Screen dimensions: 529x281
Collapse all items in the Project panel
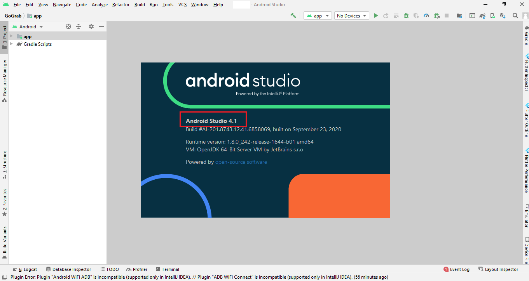(x=79, y=26)
